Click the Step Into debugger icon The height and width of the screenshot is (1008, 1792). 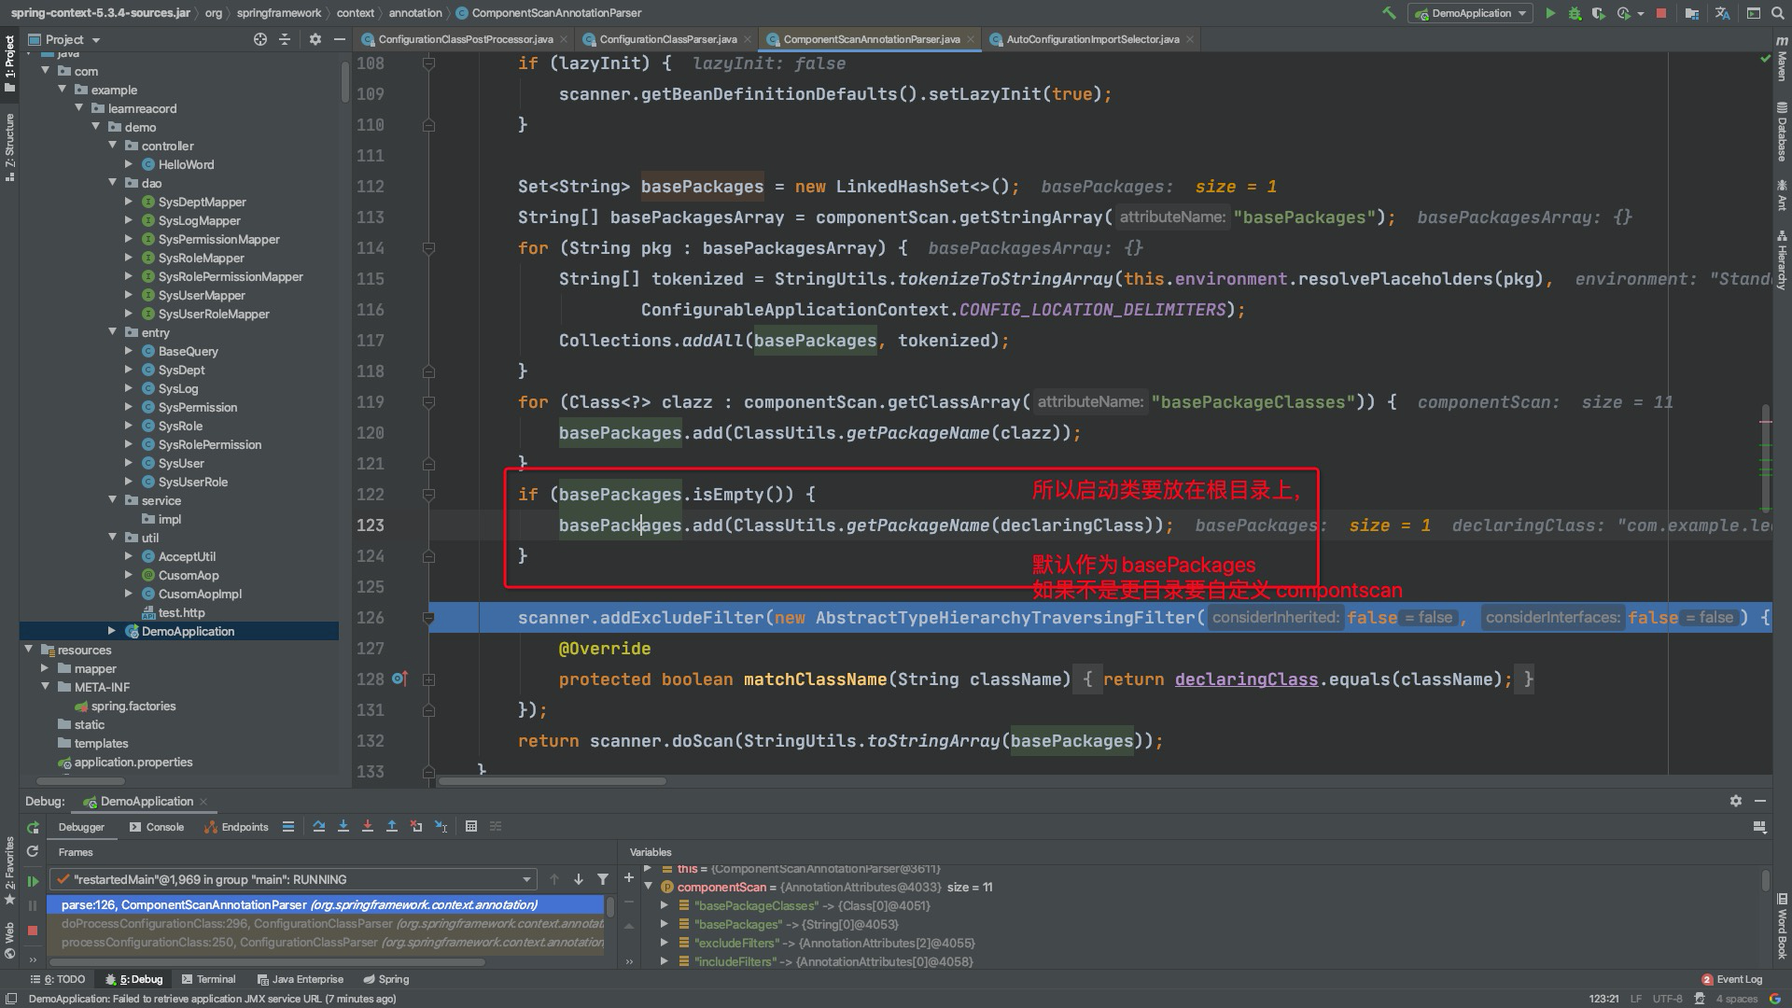[343, 826]
